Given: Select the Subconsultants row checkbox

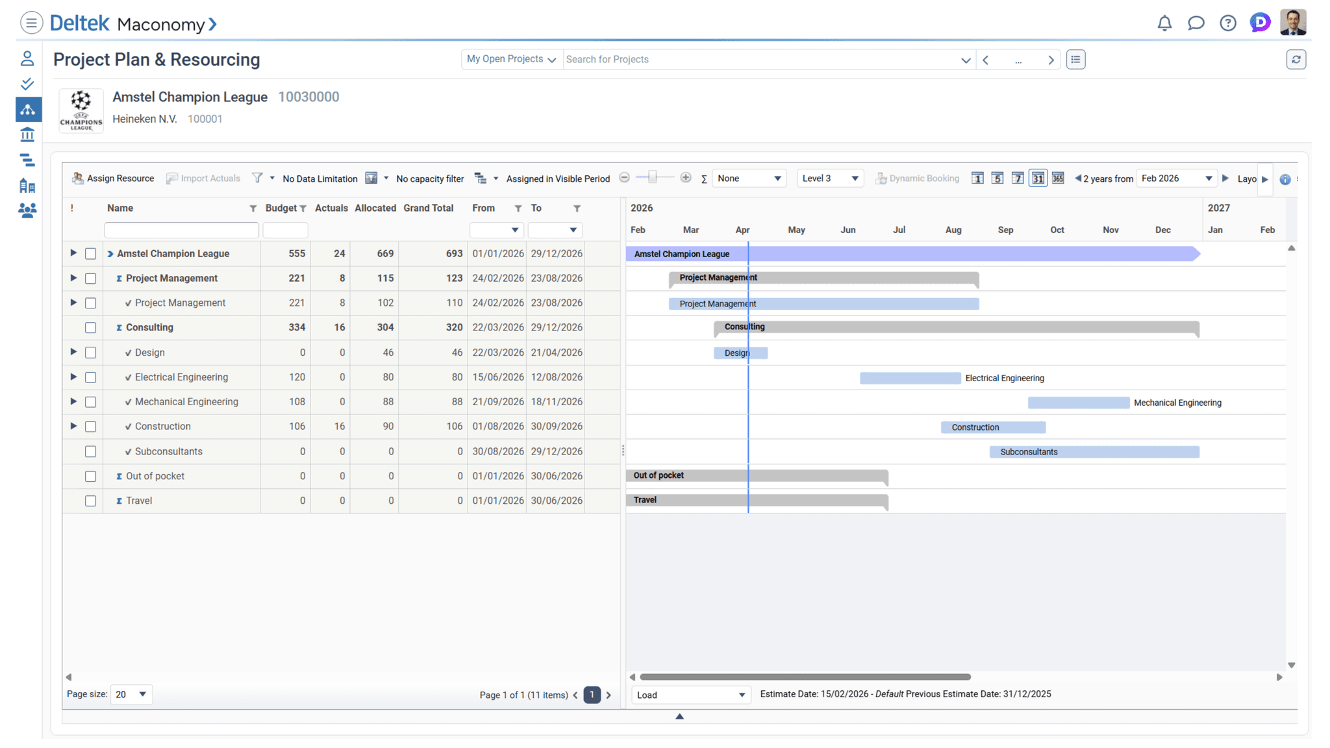Looking at the screenshot, I should tap(90, 451).
